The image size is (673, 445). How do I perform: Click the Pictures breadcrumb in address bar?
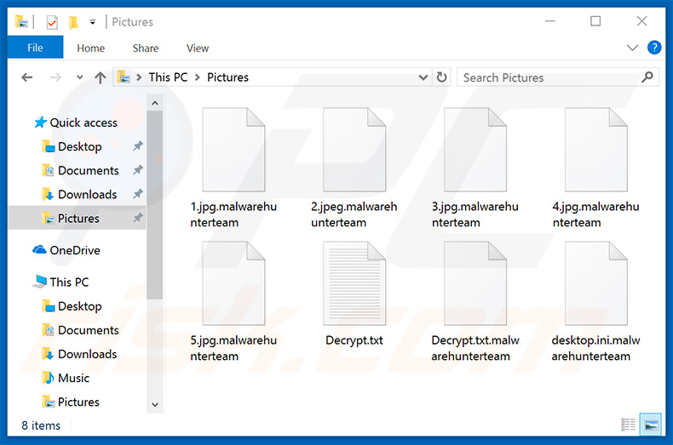(x=227, y=77)
